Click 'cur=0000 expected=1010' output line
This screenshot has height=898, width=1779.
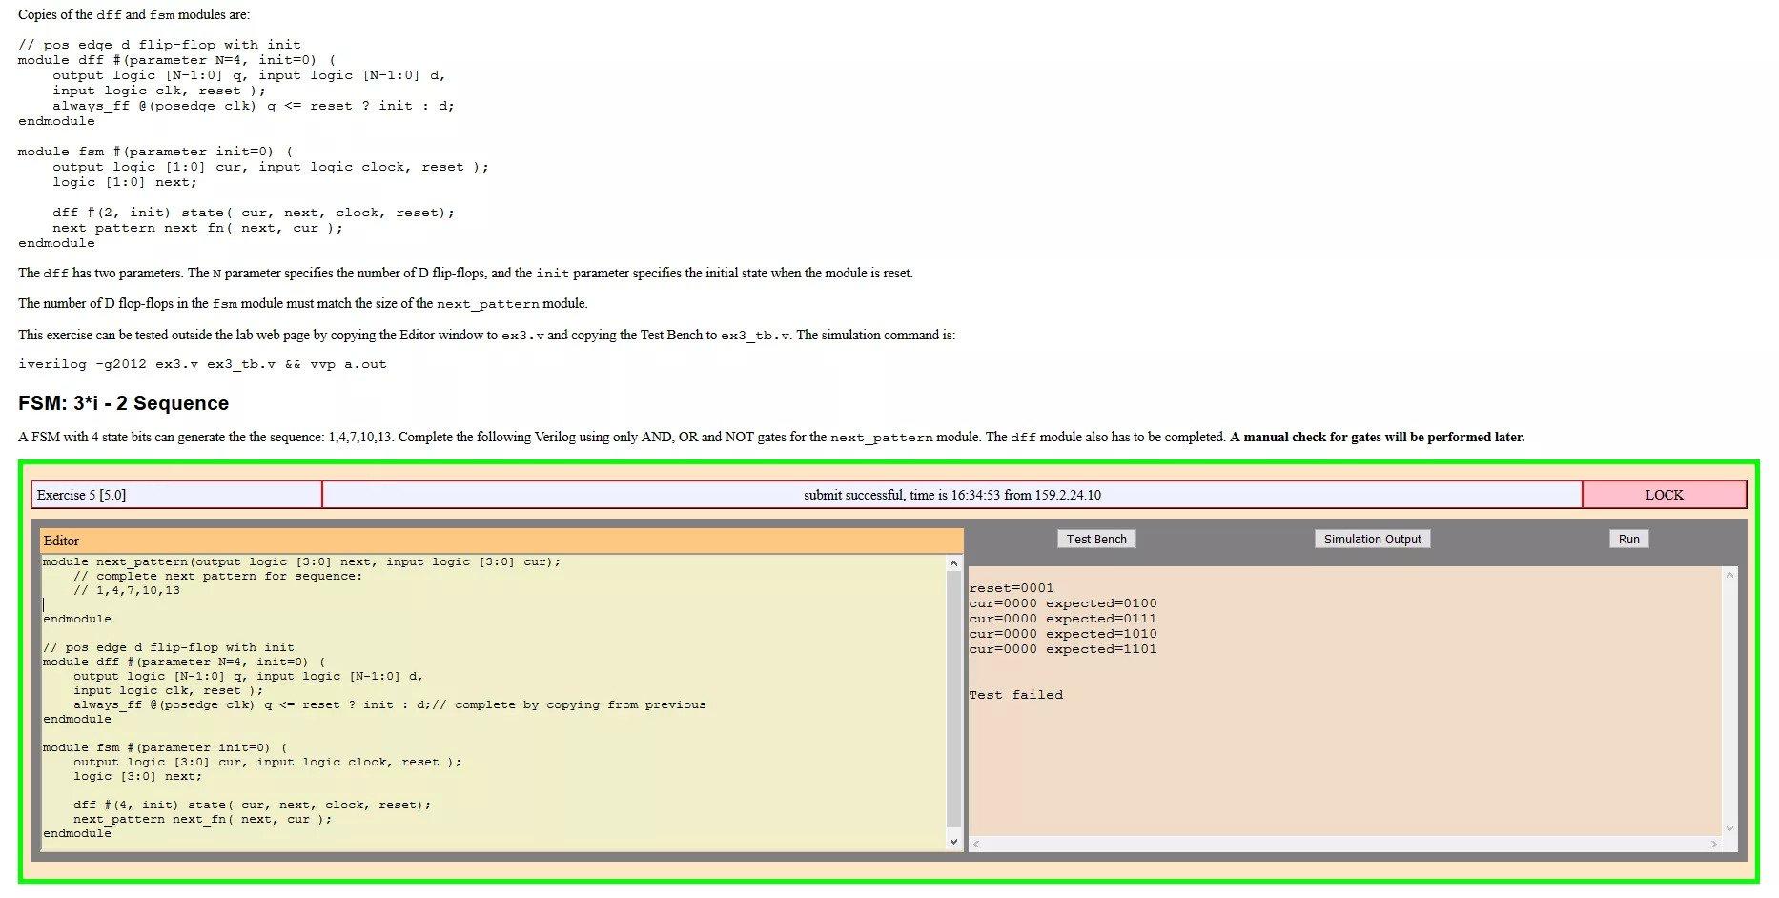1063,634
